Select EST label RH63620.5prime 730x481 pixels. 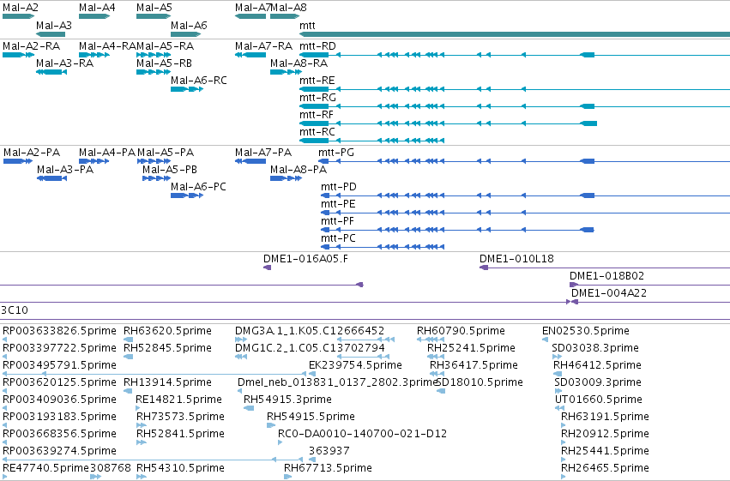point(167,331)
